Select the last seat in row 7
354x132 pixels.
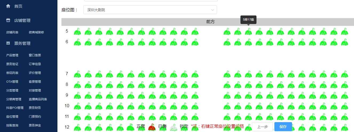click(x=345, y=74)
